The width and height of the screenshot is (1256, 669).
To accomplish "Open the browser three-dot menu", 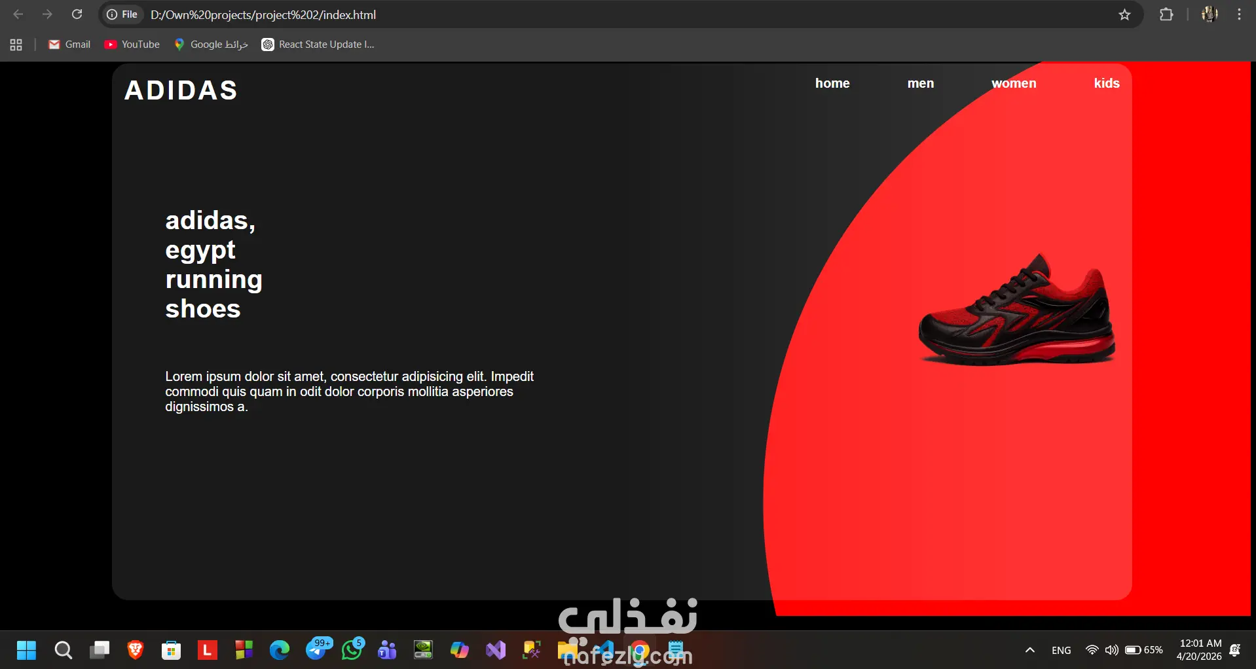I will coord(1240,14).
